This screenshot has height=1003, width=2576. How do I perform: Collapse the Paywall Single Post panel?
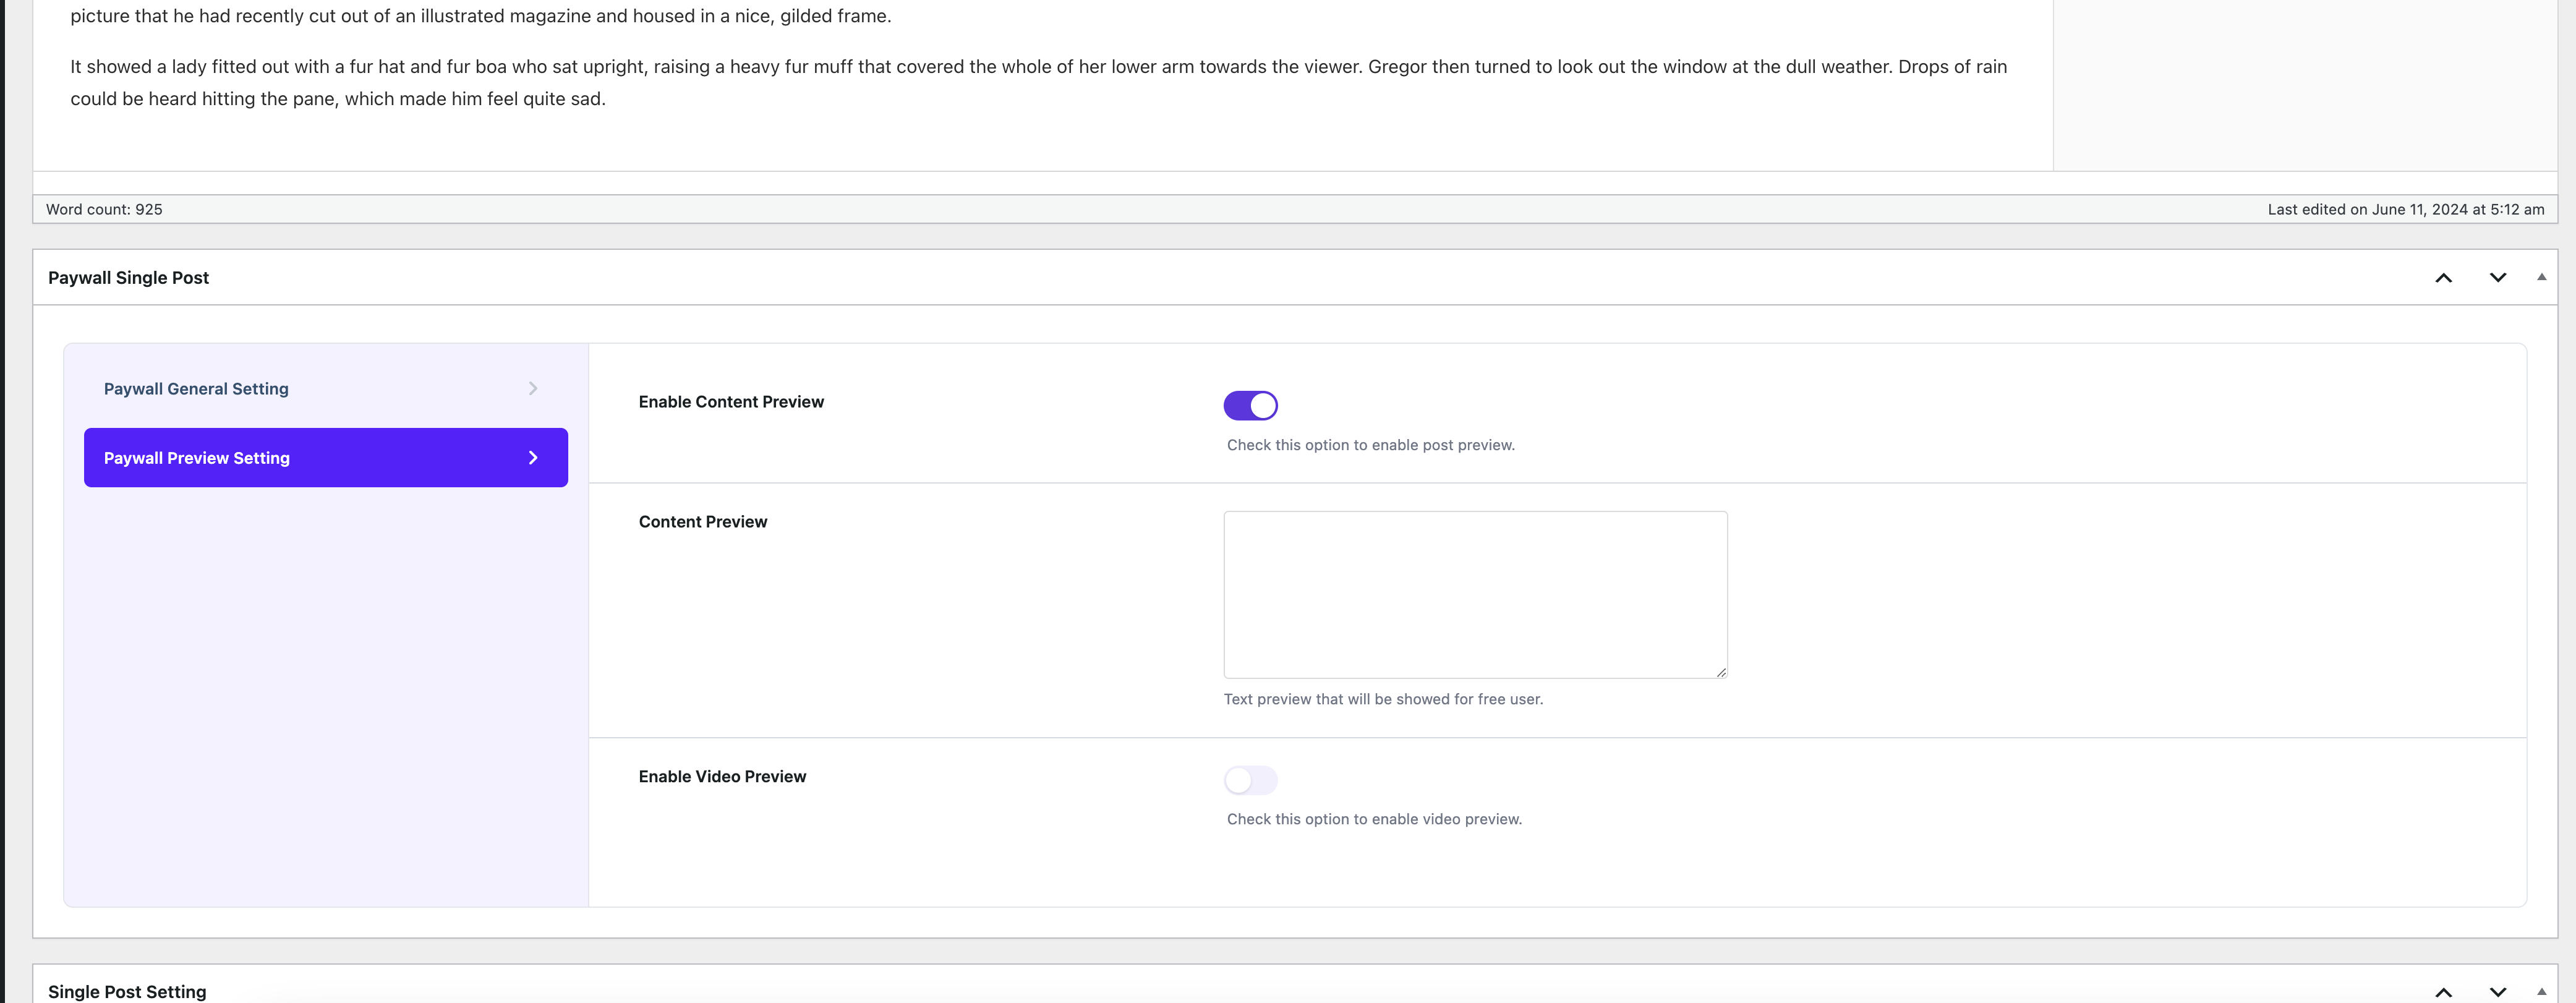pos(2541,277)
